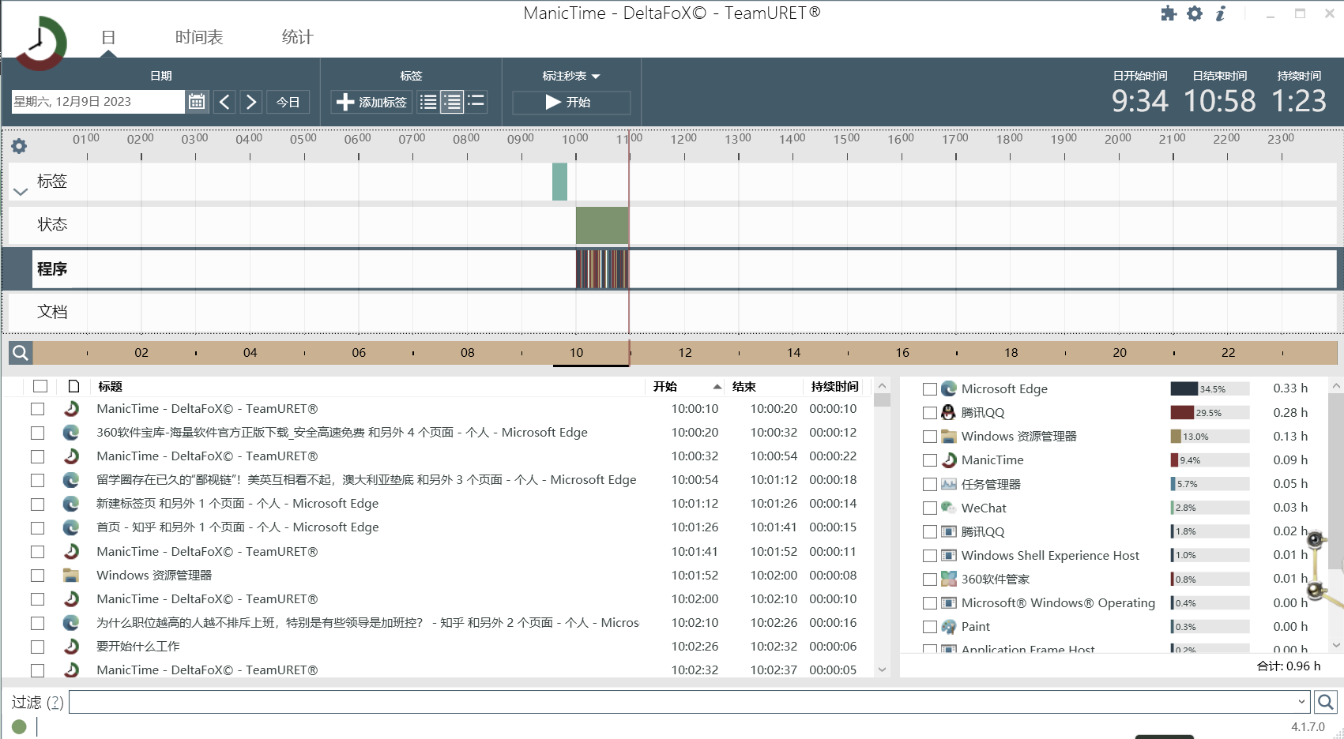Click the document column header icon

73,386
